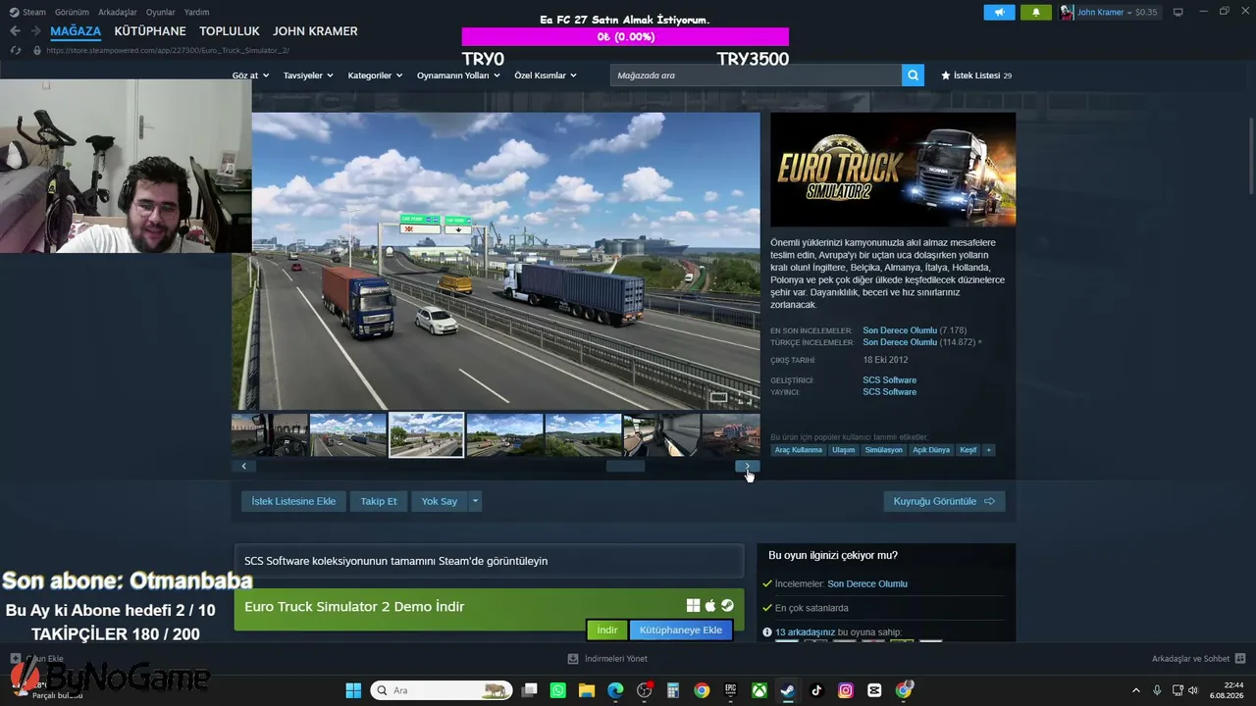Viewport: 1256px width, 706px height.
Task: Show the previous screenshot thumbnails arrow
Action: [243, 467]
